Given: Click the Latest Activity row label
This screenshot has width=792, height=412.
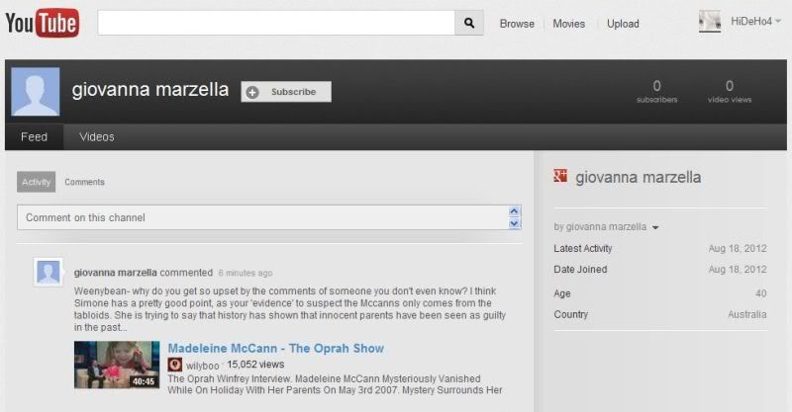Looking at the screenshot, I should point(583,248).
